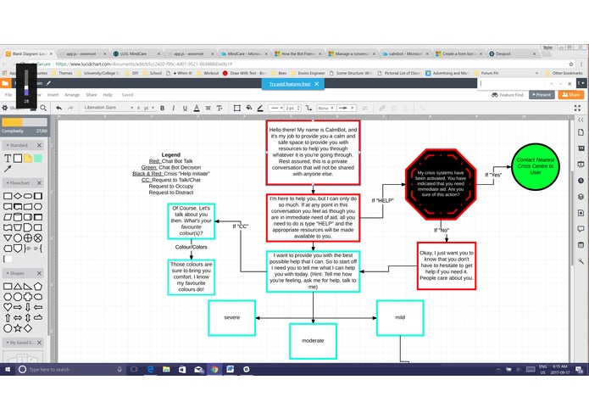Image resolution: width=589 pixels, height=419 pixels.
Task: Collapse the Standard shape library
Action: (x=17, y=145)
